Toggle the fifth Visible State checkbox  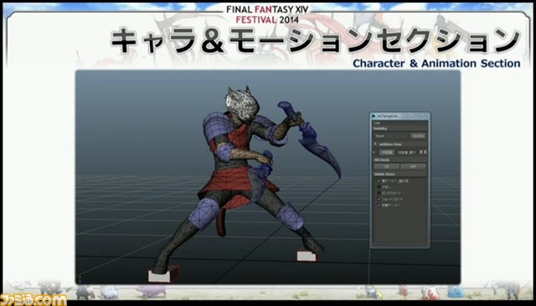click(x=379, y=206)
